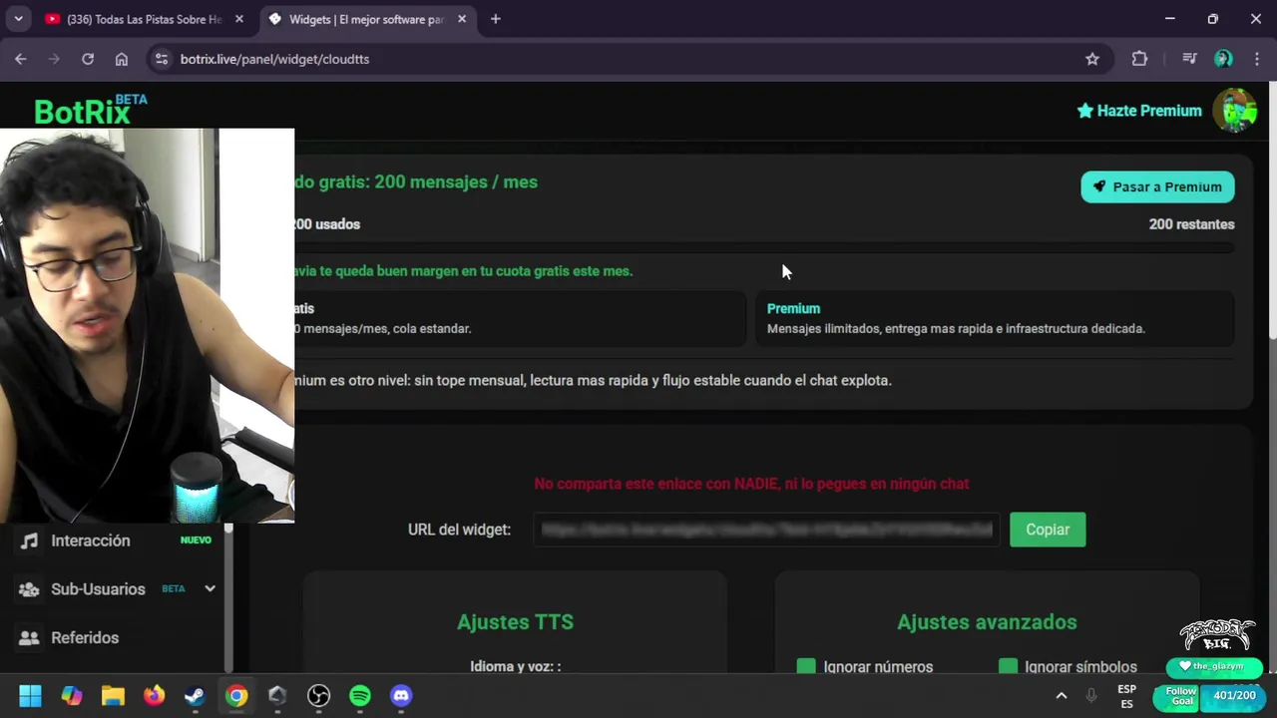Click the blurred widget URL field
Viewport: 1277px width, 718px height.
click(766, 530)
